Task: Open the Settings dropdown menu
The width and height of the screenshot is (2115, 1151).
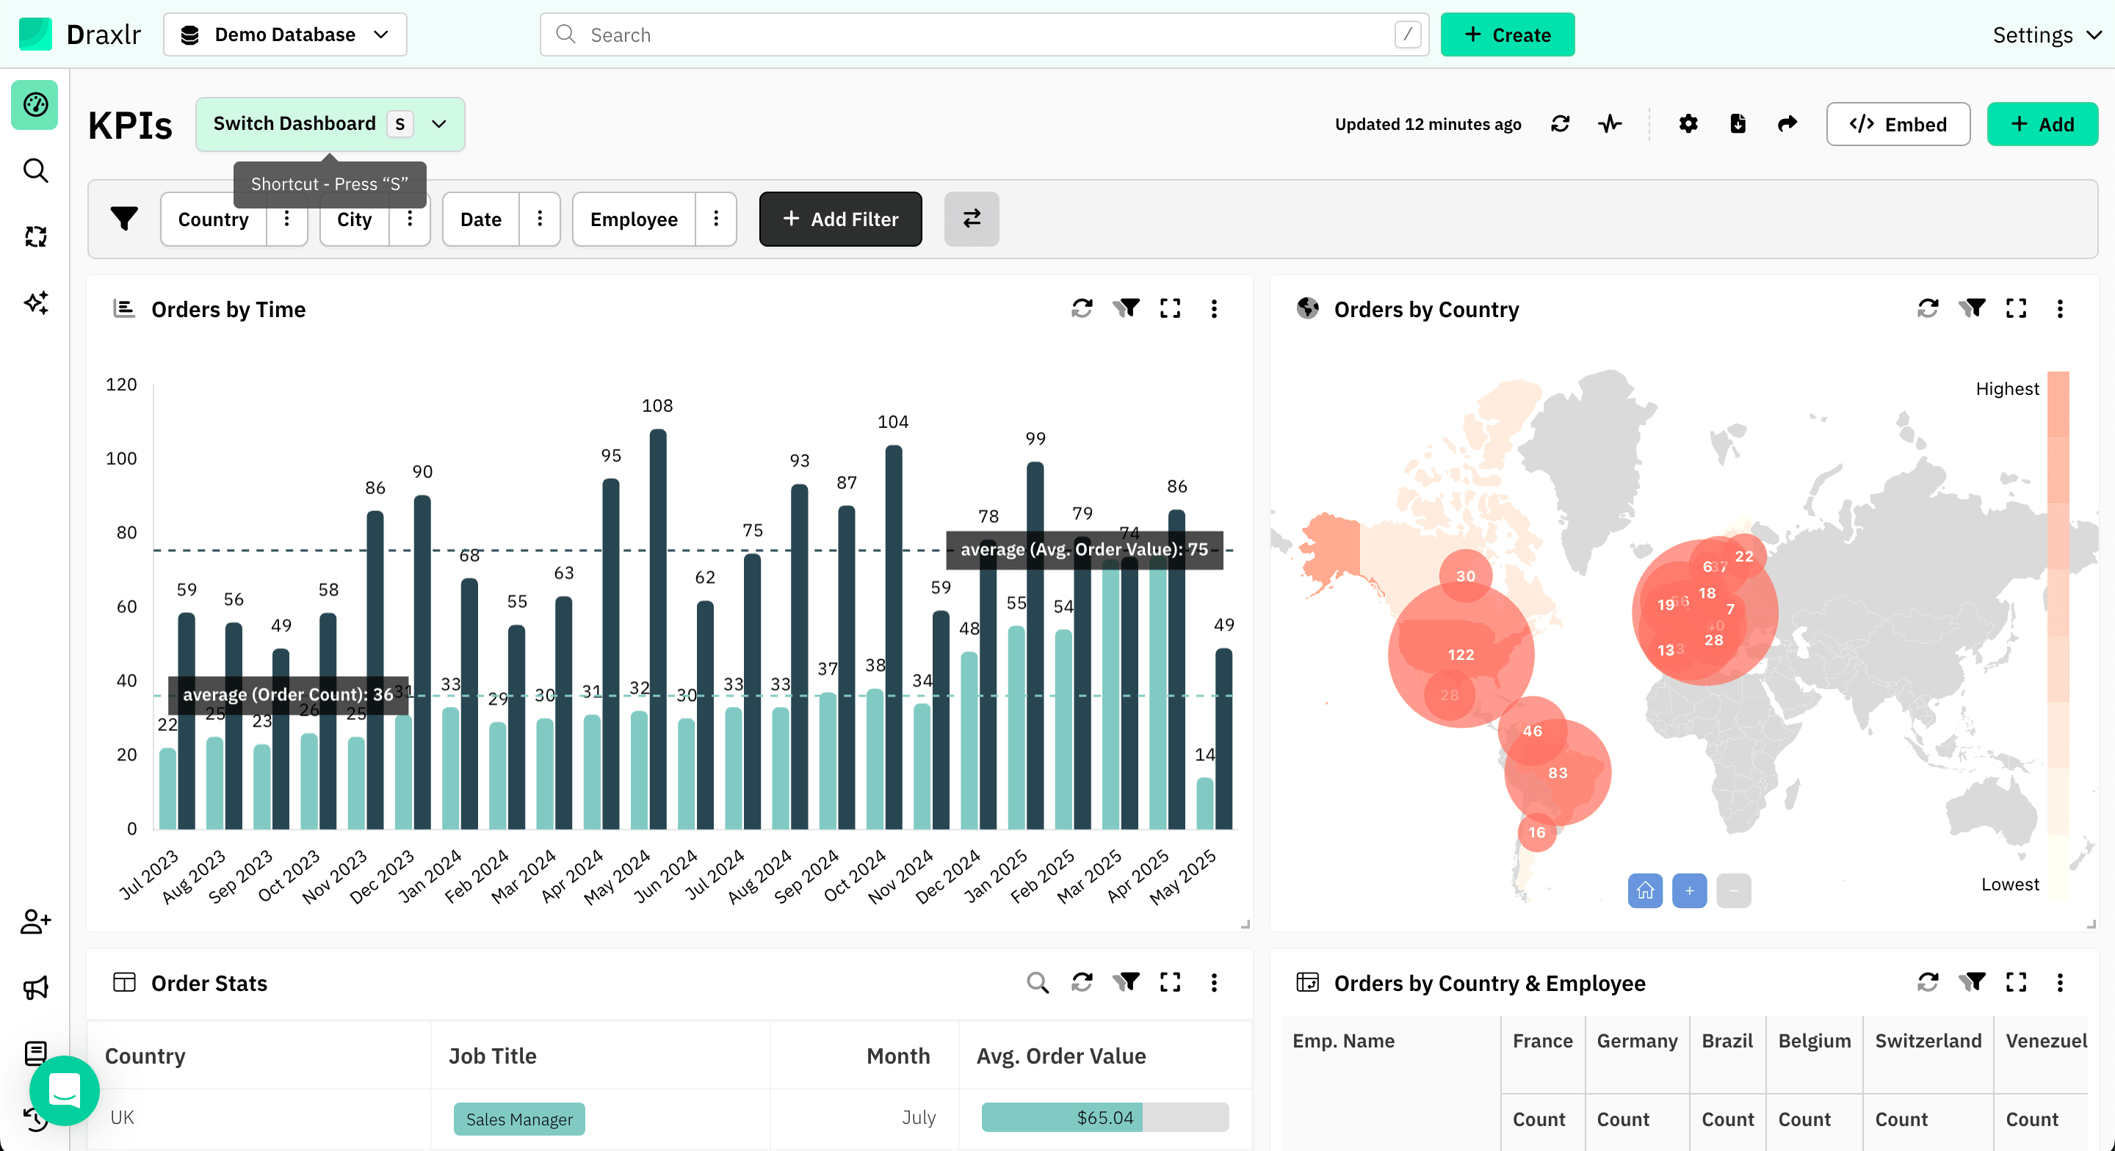Action: click(2047, 35)
